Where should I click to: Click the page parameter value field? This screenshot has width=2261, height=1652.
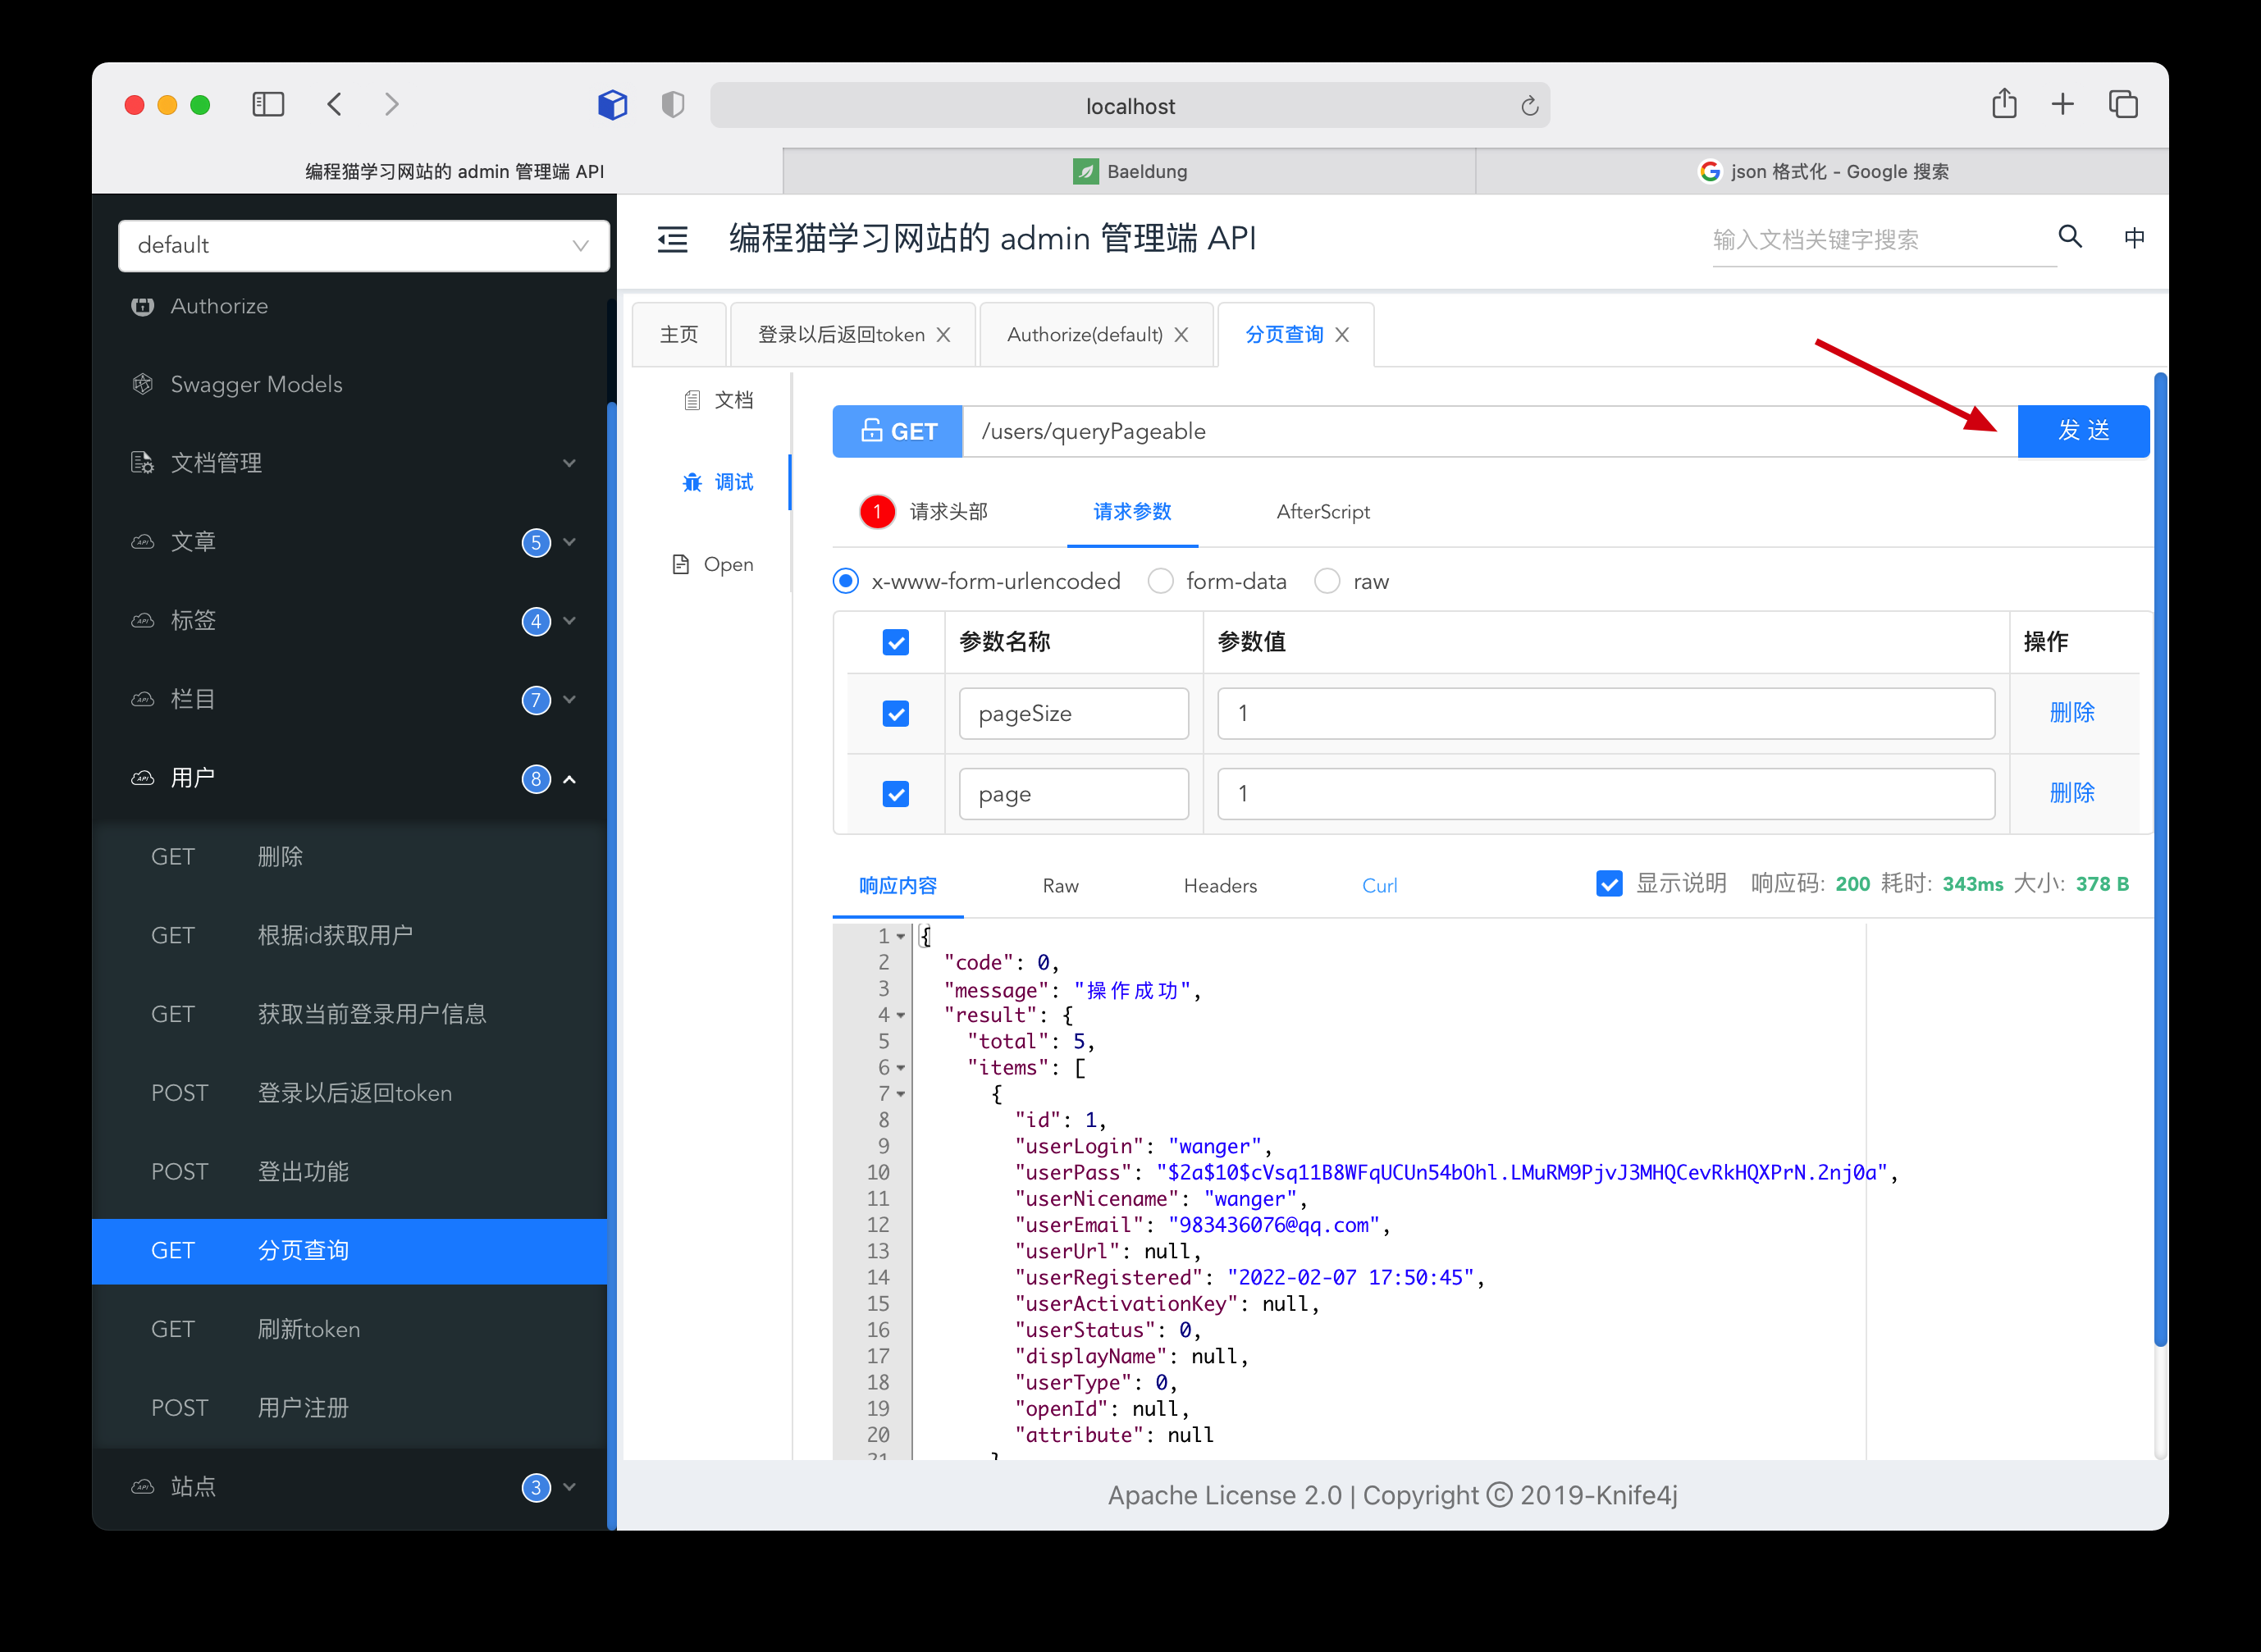tap(1605, 794)
